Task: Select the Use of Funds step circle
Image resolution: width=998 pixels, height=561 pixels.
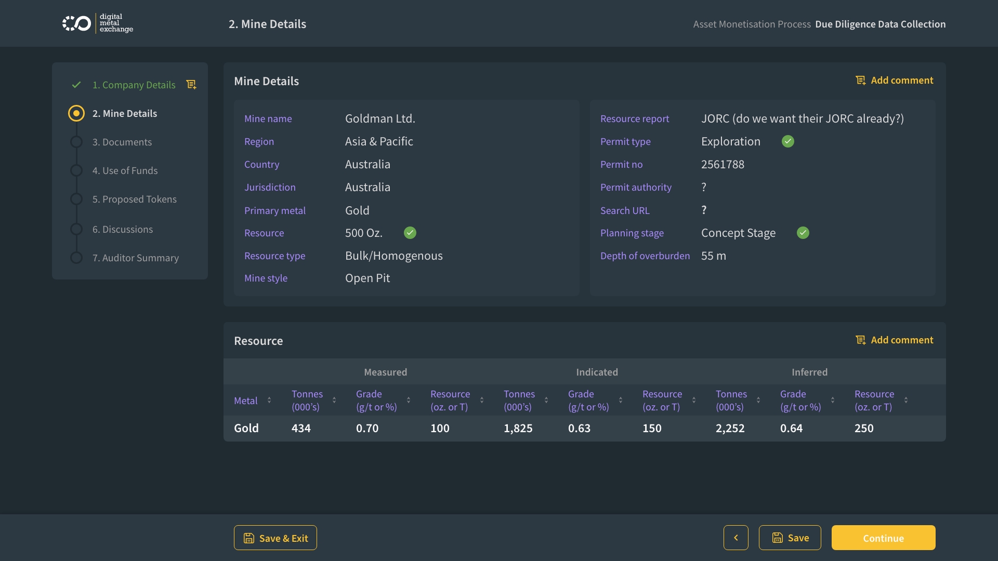Action: [76, 170]
